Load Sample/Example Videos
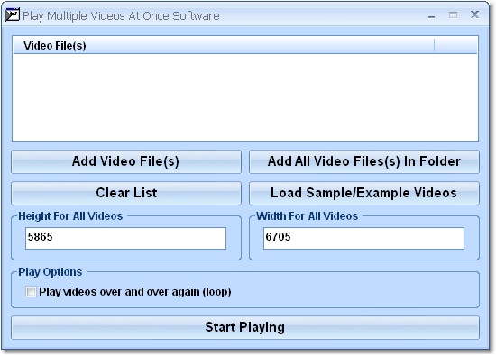Viewport: 496px width, 356px height. (x=364, y=193)
